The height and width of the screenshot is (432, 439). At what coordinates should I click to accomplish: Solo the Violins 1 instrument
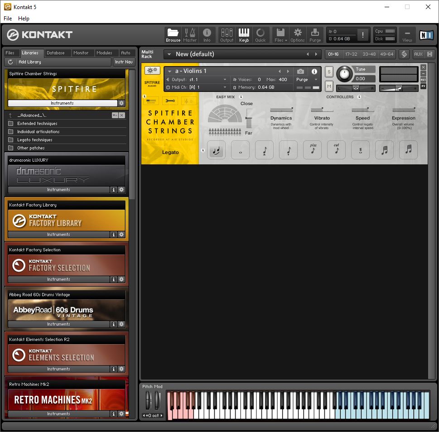pyautogui.click(x=329, y=72)
